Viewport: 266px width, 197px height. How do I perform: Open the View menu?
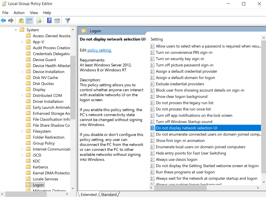[34, 13]
